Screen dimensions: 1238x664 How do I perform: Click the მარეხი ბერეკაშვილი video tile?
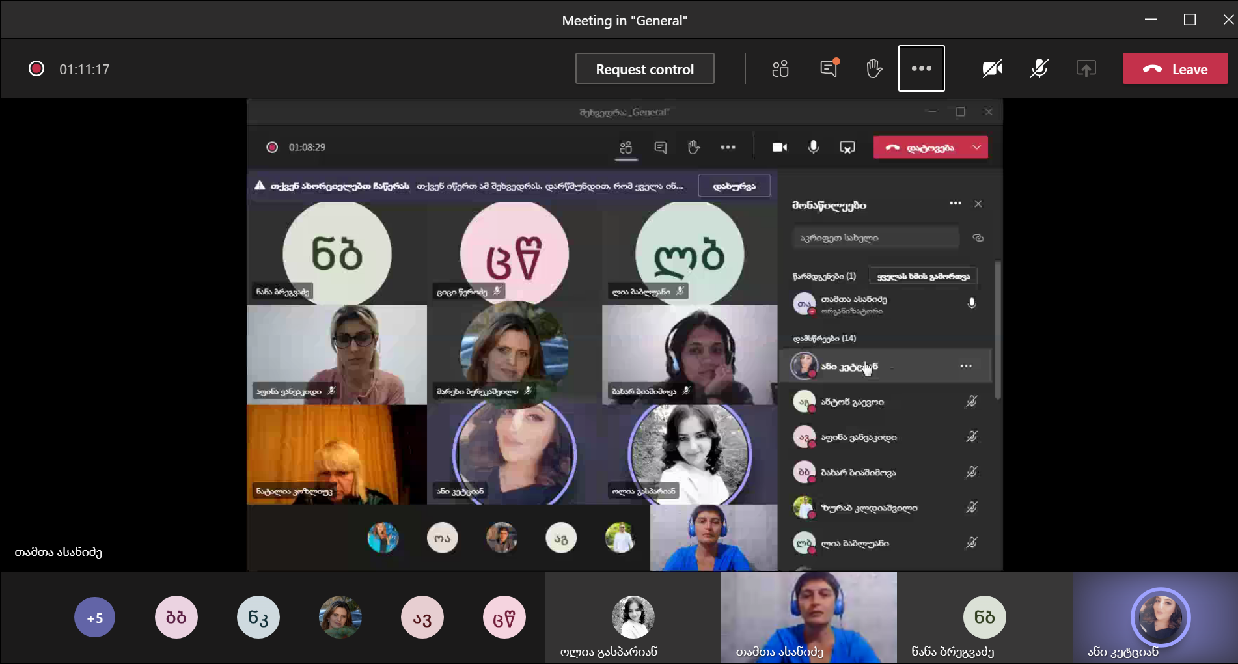click(514, 355)
